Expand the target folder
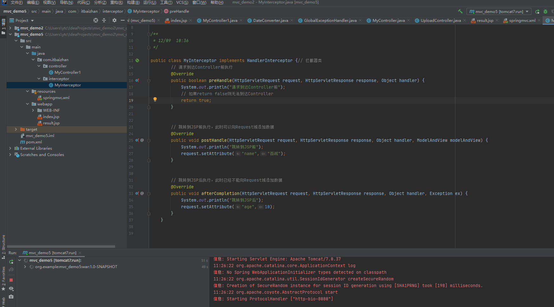 (16, 129)
